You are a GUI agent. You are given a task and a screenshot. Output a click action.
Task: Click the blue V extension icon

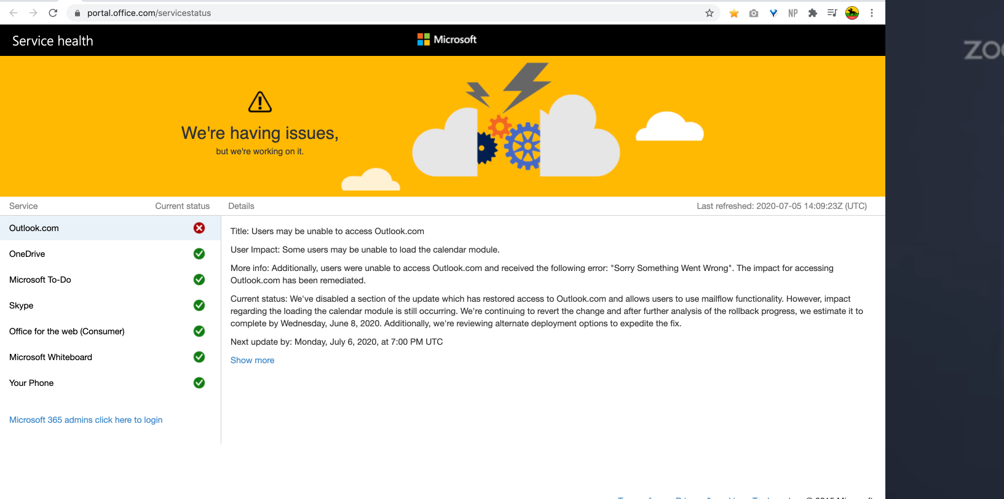tap(773, 13)
